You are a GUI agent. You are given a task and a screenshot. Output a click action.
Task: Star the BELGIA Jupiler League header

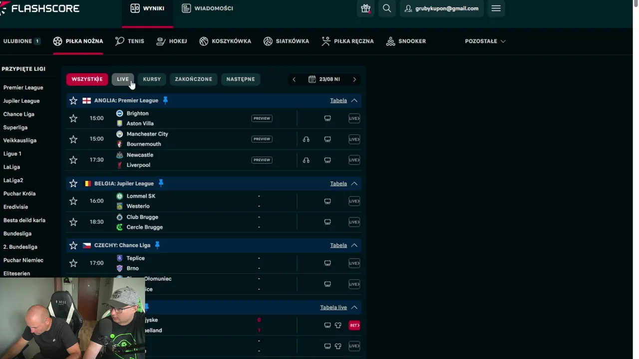73,183
